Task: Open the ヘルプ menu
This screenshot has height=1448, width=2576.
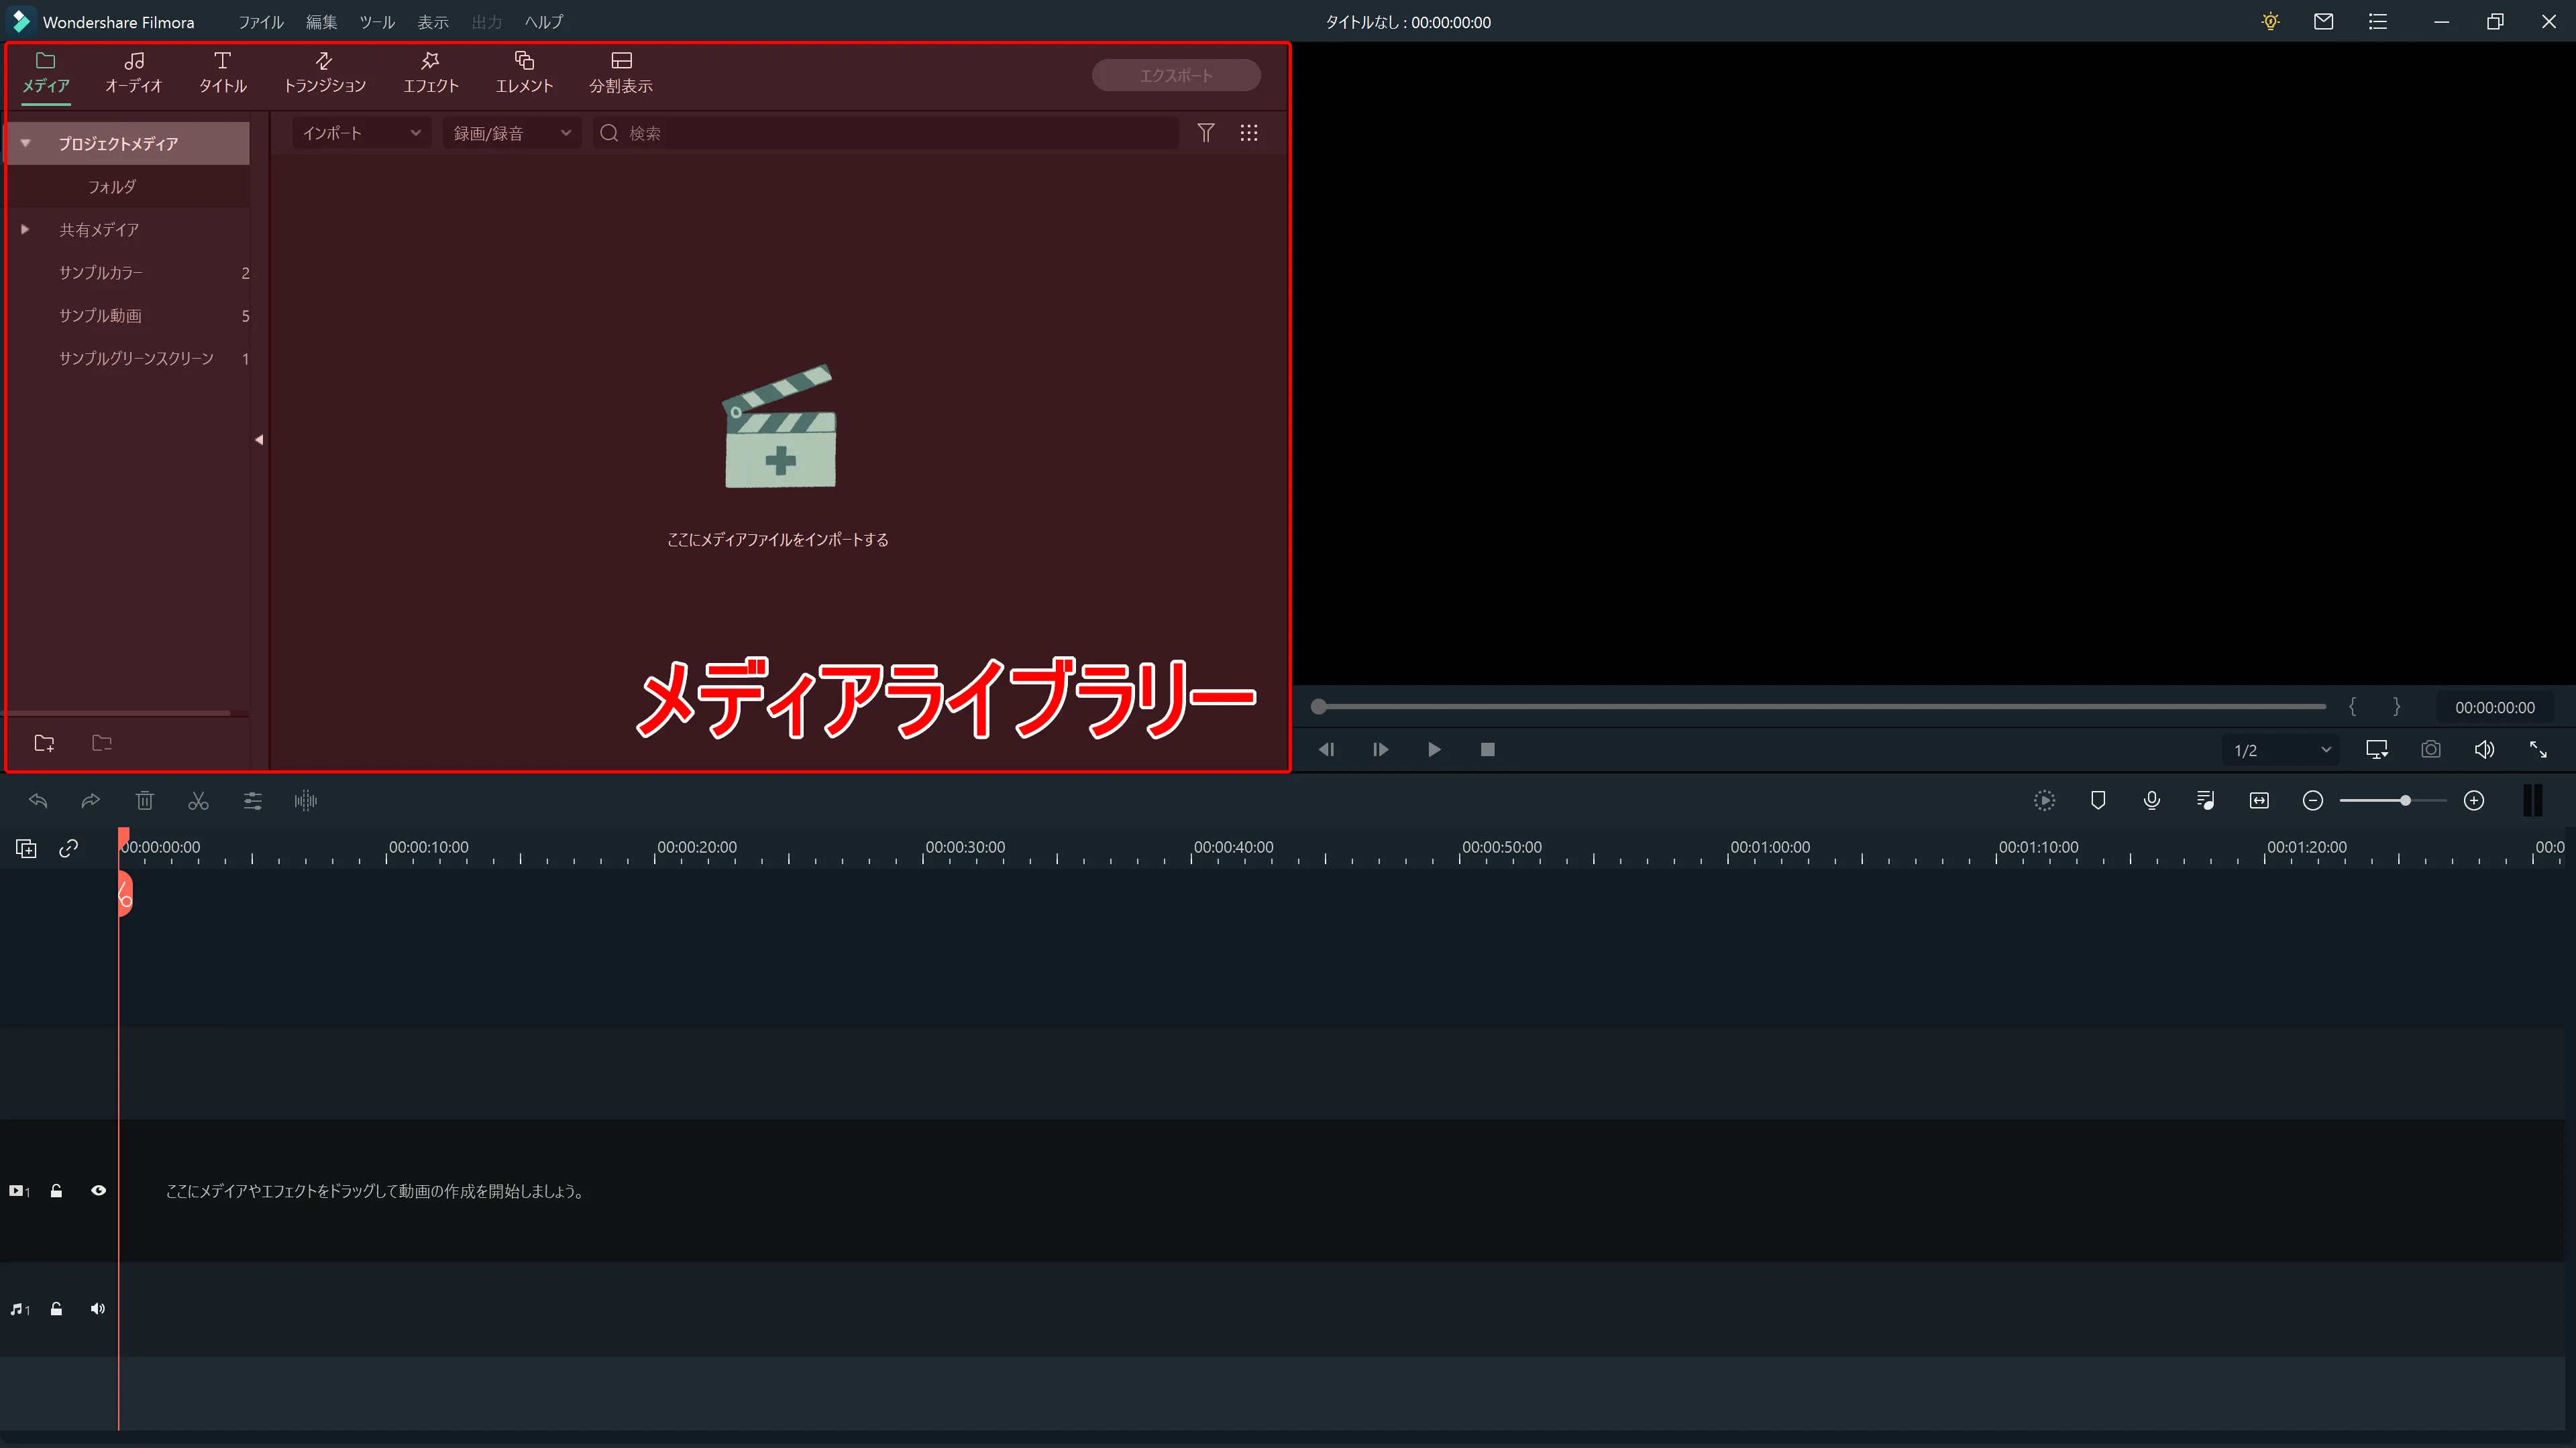Action: click(x=543, y=22)
